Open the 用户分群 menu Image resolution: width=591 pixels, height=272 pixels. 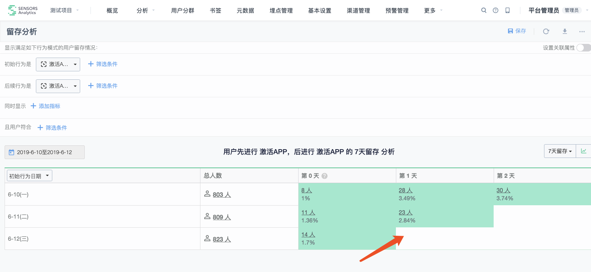click(x=182, y=11)
